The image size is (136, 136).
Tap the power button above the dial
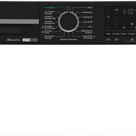tap(68, 8)
